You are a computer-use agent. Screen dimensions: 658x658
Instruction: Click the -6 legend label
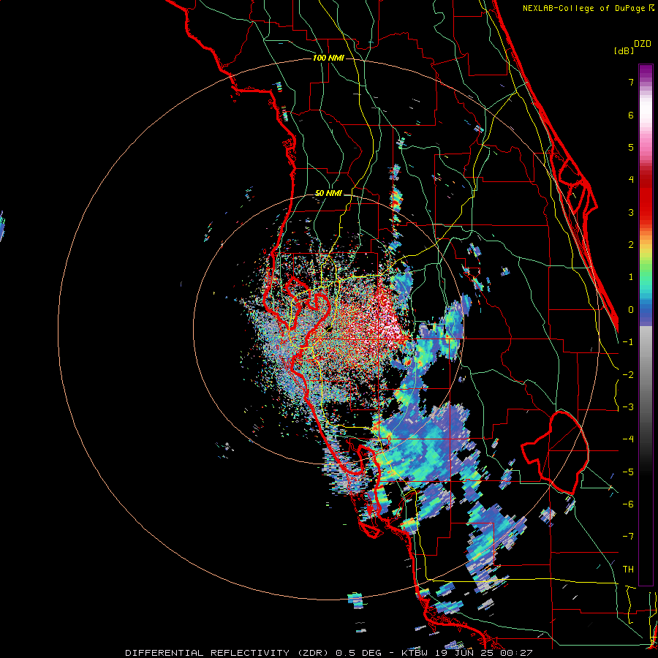[628, 504]
